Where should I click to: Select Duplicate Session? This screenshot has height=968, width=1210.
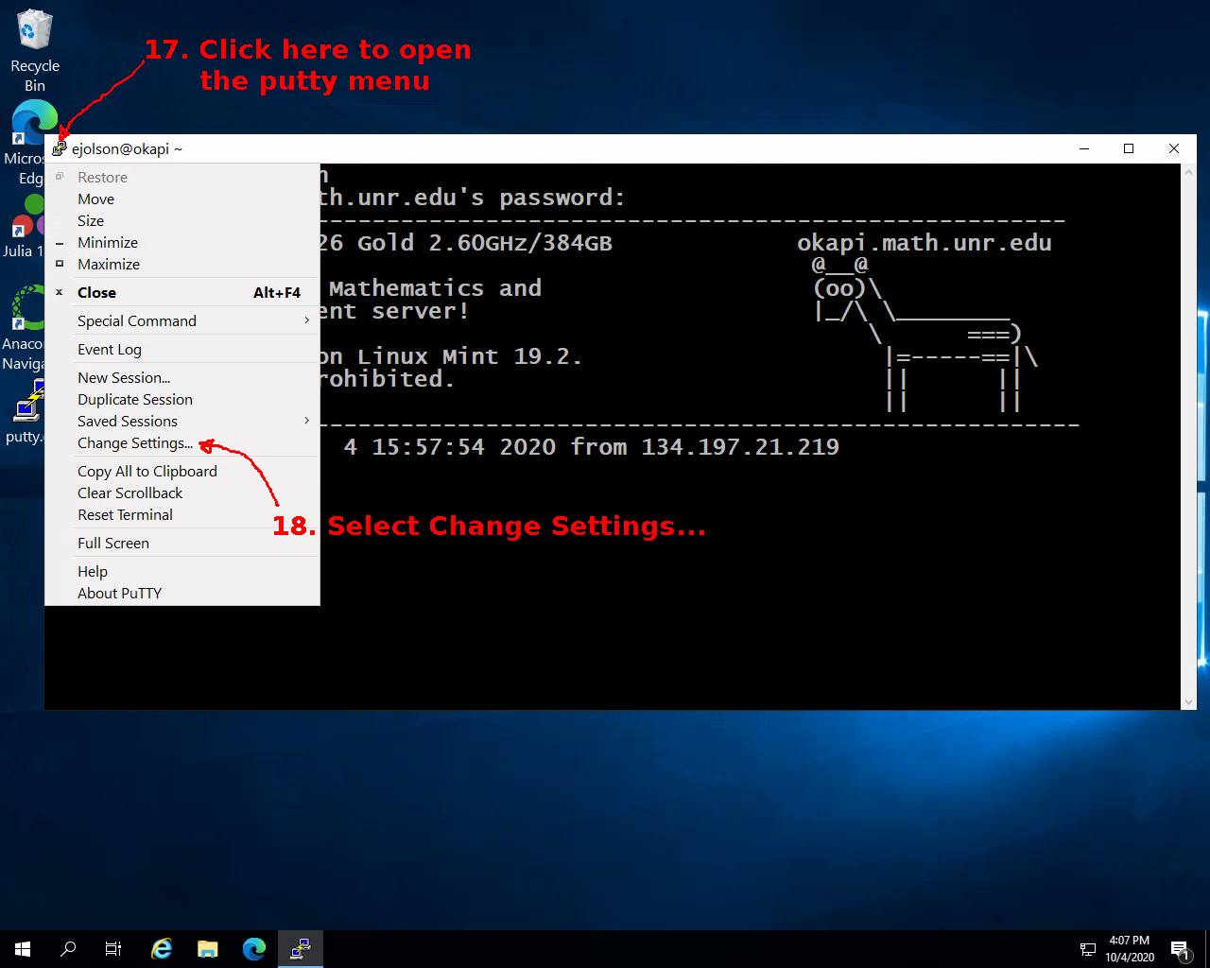point(182,400)
